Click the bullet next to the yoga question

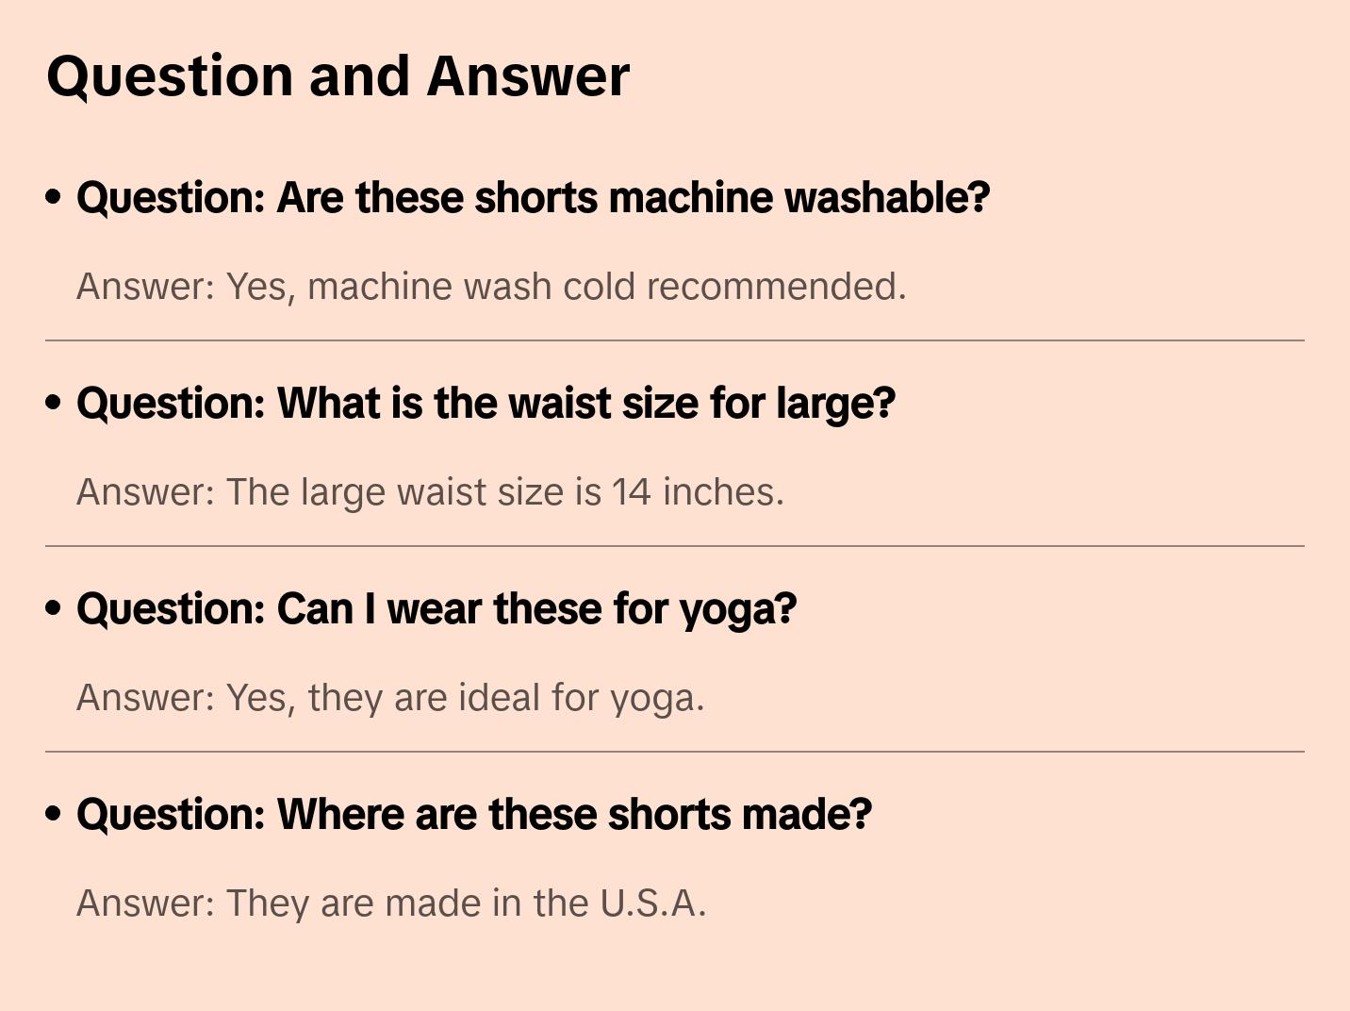tap(54, 608)
